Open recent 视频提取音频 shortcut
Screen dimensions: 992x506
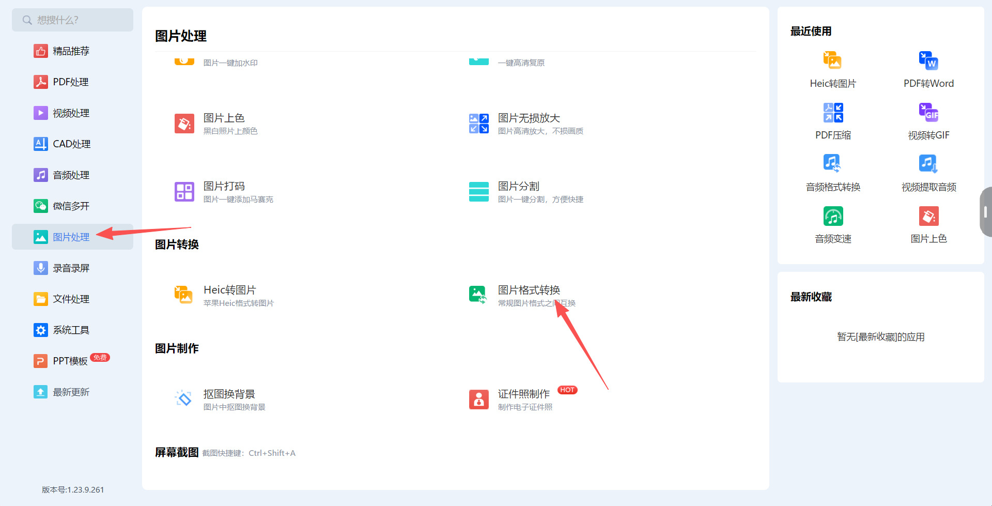(928, 173)
